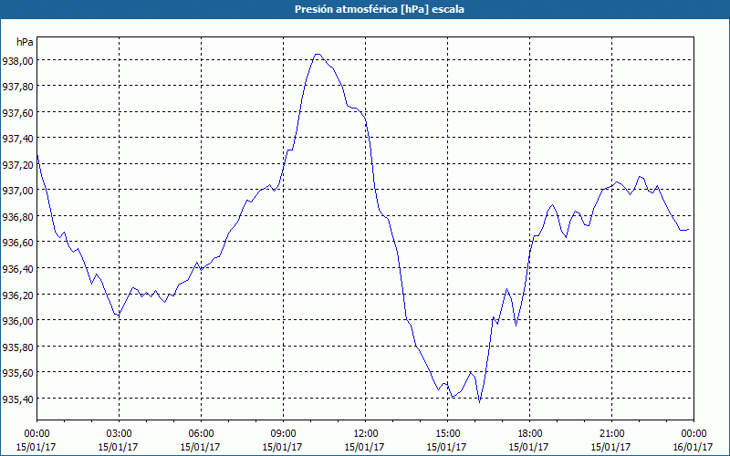This screenshot has width=730, height=456.
Task: Click the '936,60' y-axis label
Action: point(16,243)
